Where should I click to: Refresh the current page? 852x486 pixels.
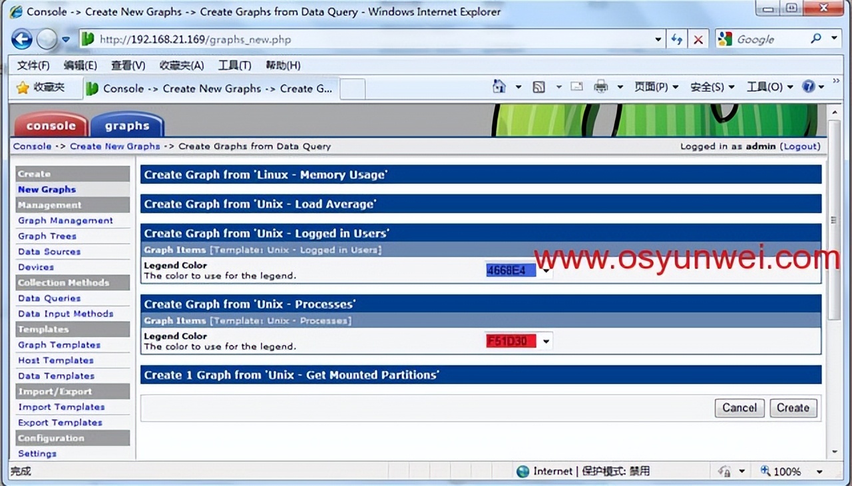click(677, 39)
